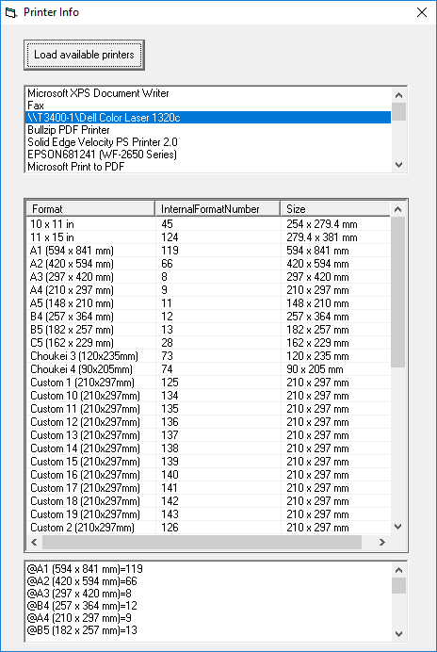Click format number cell 45
Viewport: 437px width, 652px height.
pos(167,224)
